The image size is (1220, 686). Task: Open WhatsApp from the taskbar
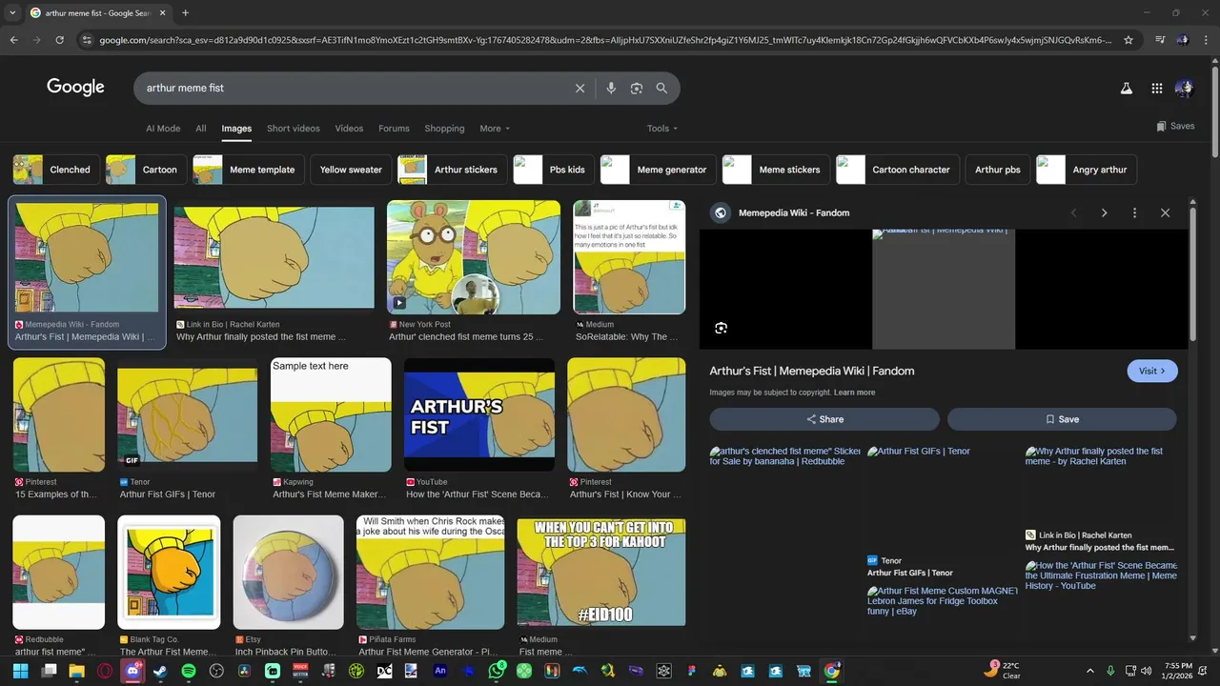497,671
